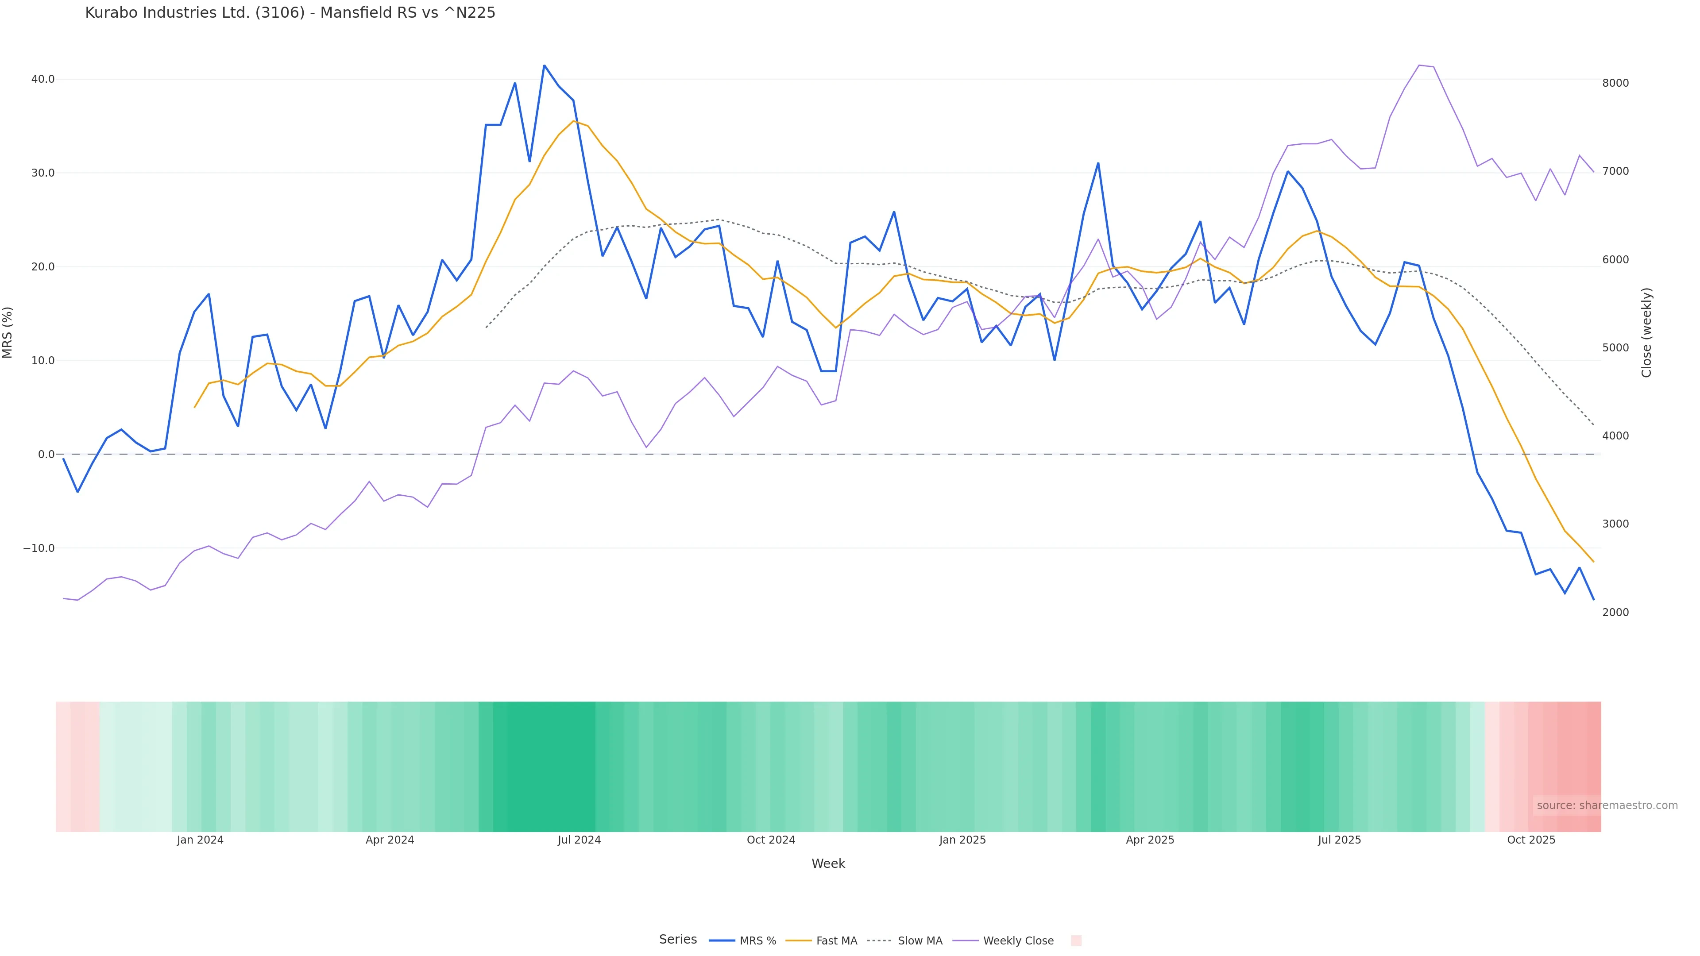Viewport: 1700px width, 956px height.
Task: Click the 40.0 MRS axis tick
Action: click(x=43, y=79)
